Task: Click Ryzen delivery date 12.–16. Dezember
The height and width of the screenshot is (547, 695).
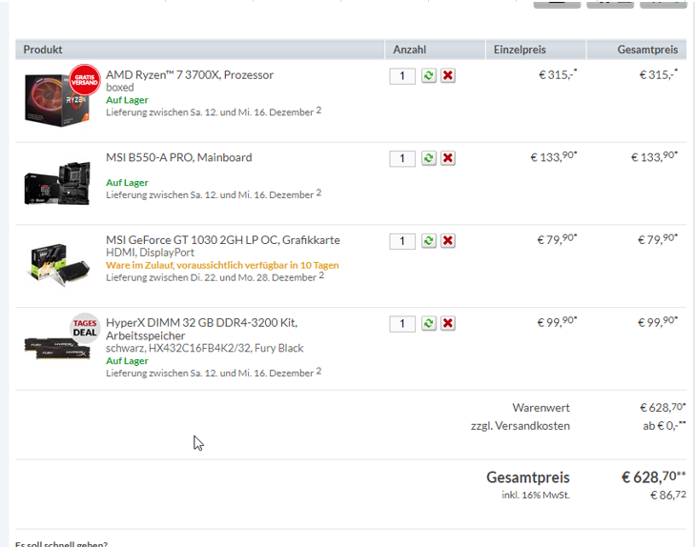Action: pyautogui.click(x=214, y=112)
